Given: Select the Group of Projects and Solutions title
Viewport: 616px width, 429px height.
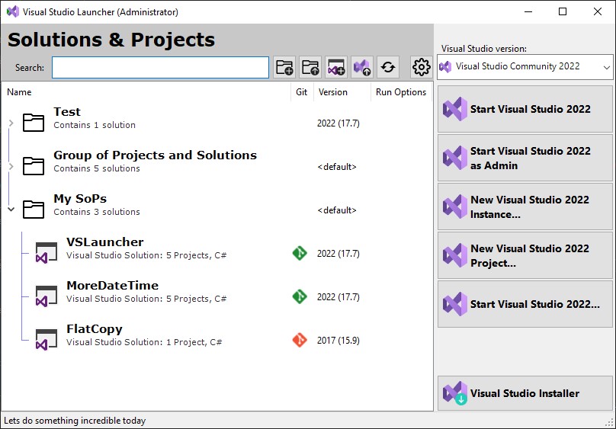Looking at the screenshot, I should (156, 155).
